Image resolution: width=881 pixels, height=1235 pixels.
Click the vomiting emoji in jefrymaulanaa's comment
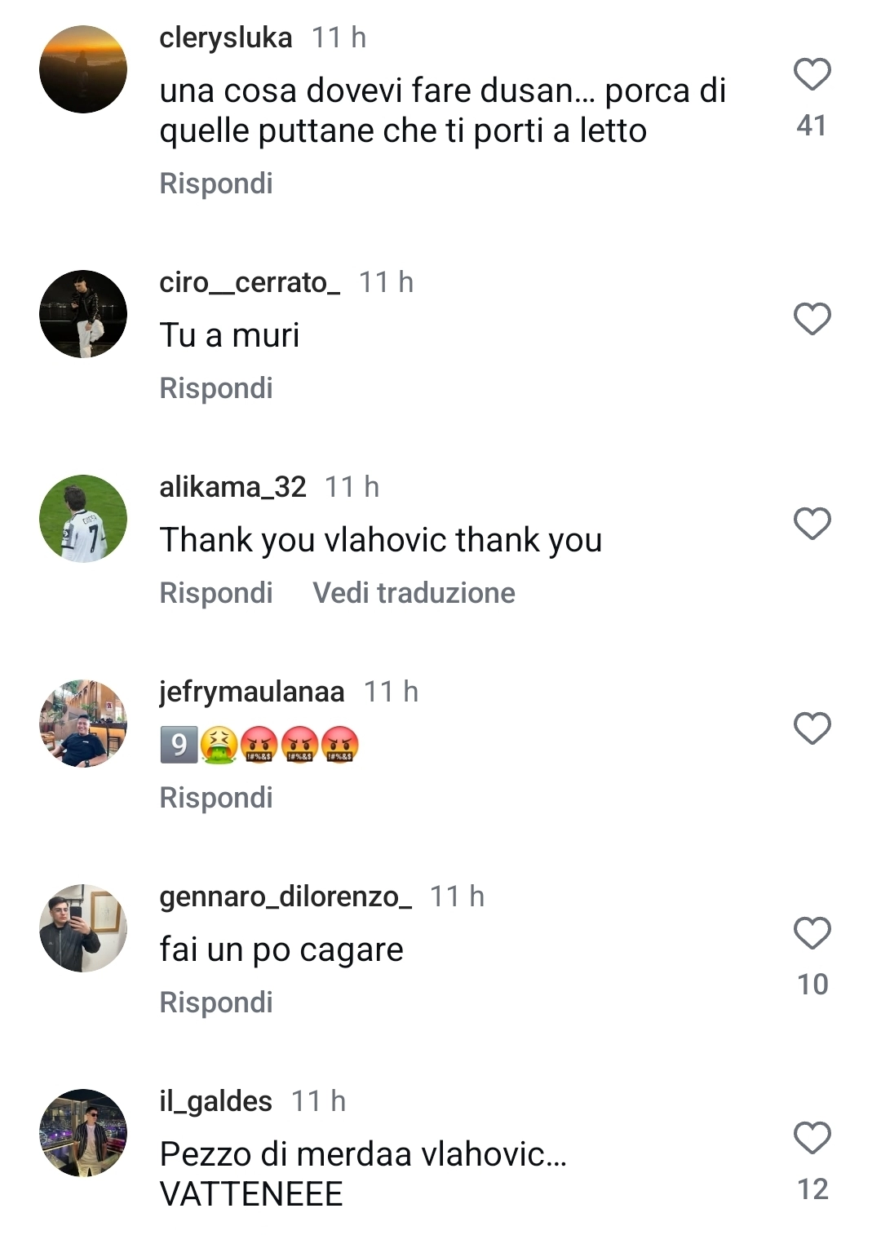tap(217, 745)
